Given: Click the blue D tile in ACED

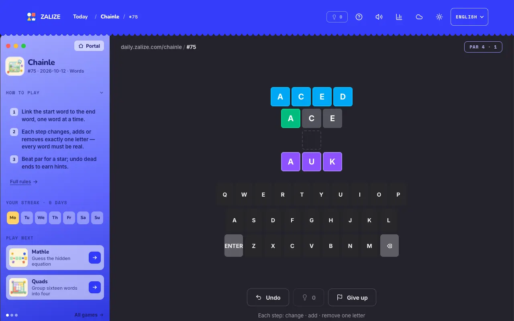Looking at the screenshot, I should 343,97.
